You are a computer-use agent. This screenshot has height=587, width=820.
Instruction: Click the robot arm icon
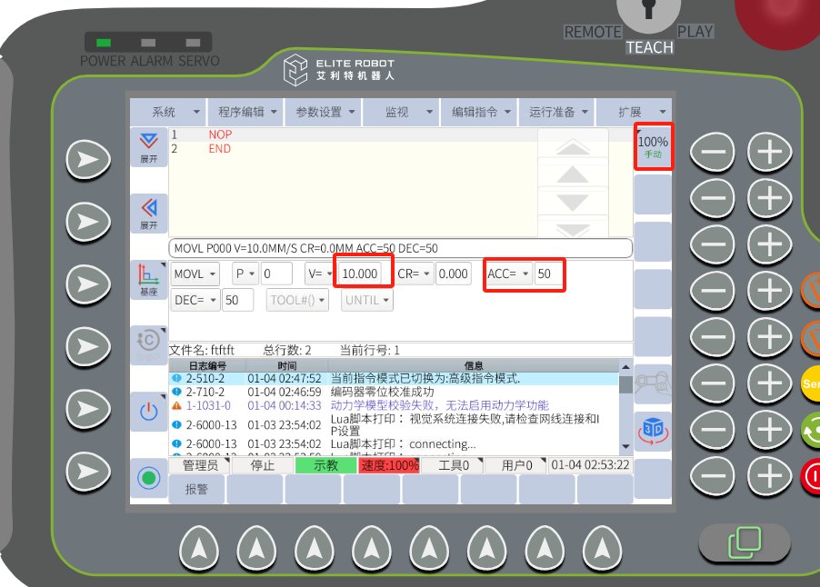[x=653, y=383]
